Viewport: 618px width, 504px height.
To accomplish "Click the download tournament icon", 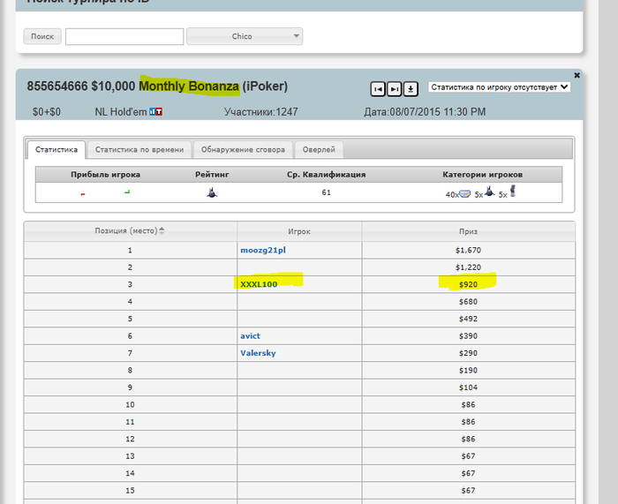I will (x=411, y=88).
